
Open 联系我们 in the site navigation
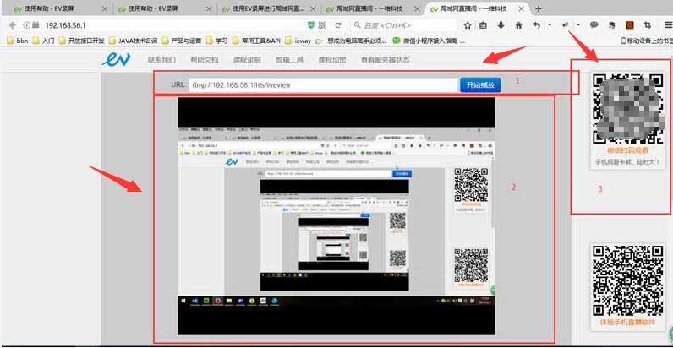(x=161, y=60)
